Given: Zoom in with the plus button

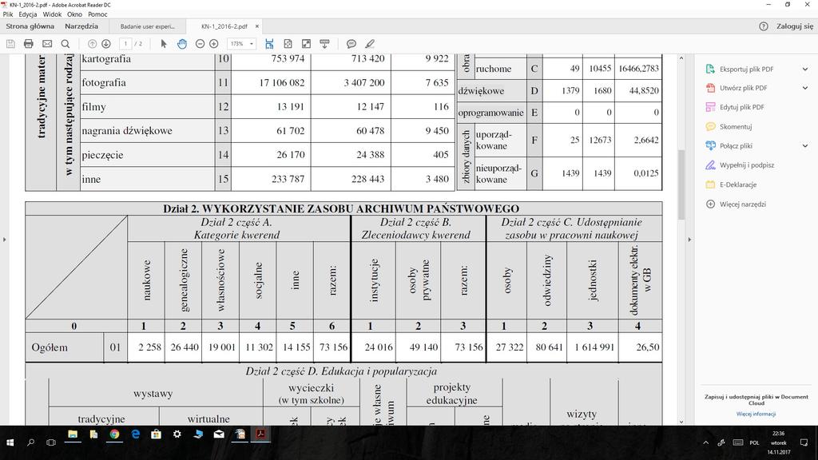Looking at the screenshot, I should point(214,44).
